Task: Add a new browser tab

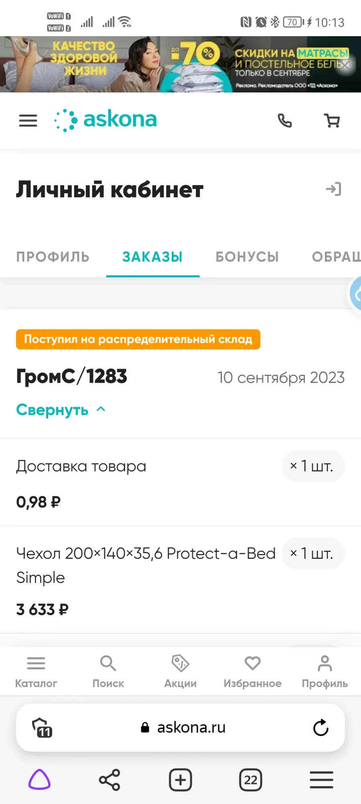Action: coord(180,780)
